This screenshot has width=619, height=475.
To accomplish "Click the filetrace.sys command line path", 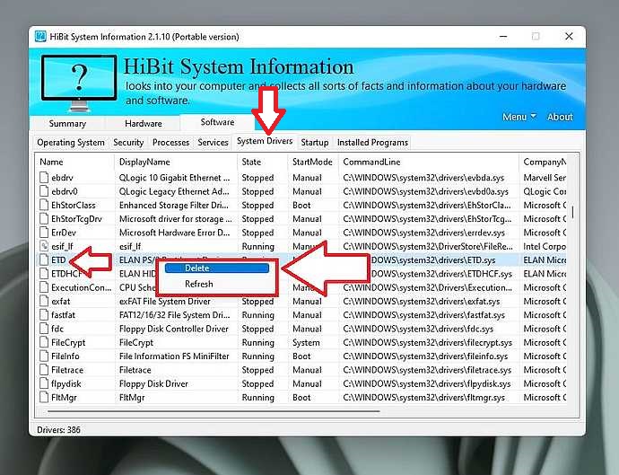I will [427, 370].
